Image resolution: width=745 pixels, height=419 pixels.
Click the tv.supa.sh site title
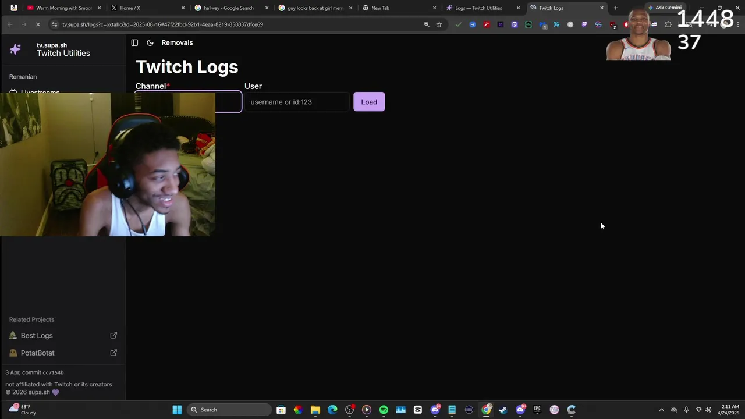(52, 45)
